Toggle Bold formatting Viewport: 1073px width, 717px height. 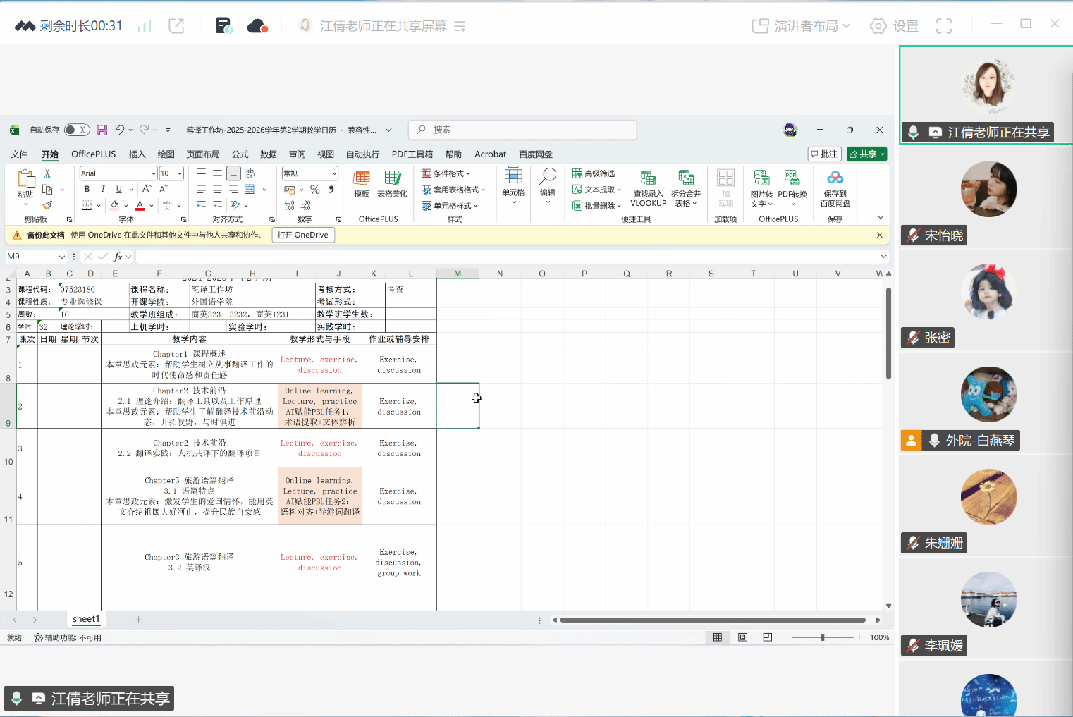click(x=87, y=189)
